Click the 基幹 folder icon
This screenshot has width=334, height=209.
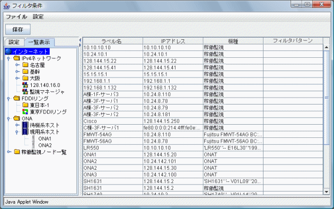[25, 72]
